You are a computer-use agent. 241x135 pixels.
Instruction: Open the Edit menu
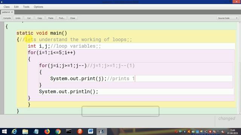(x=16, y=7)
